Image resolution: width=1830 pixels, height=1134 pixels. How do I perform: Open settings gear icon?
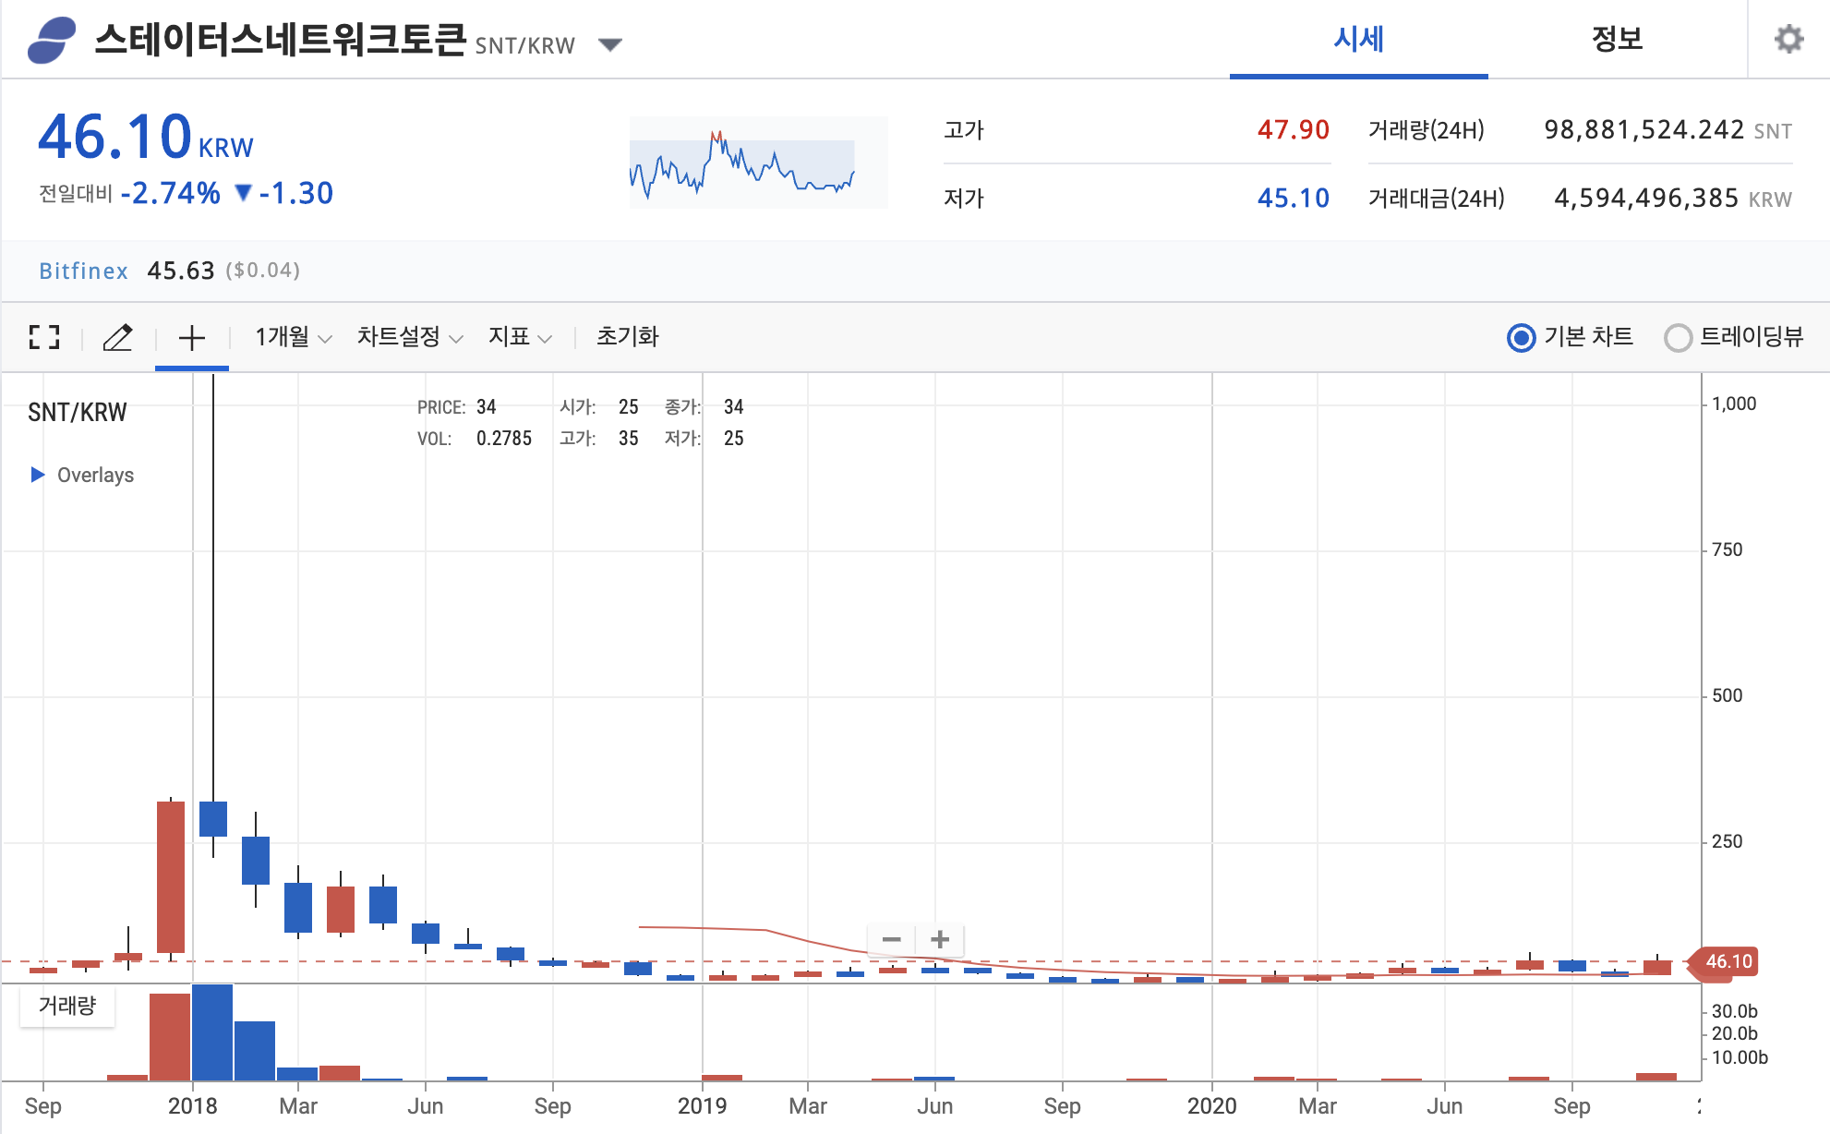point(1788,40)
